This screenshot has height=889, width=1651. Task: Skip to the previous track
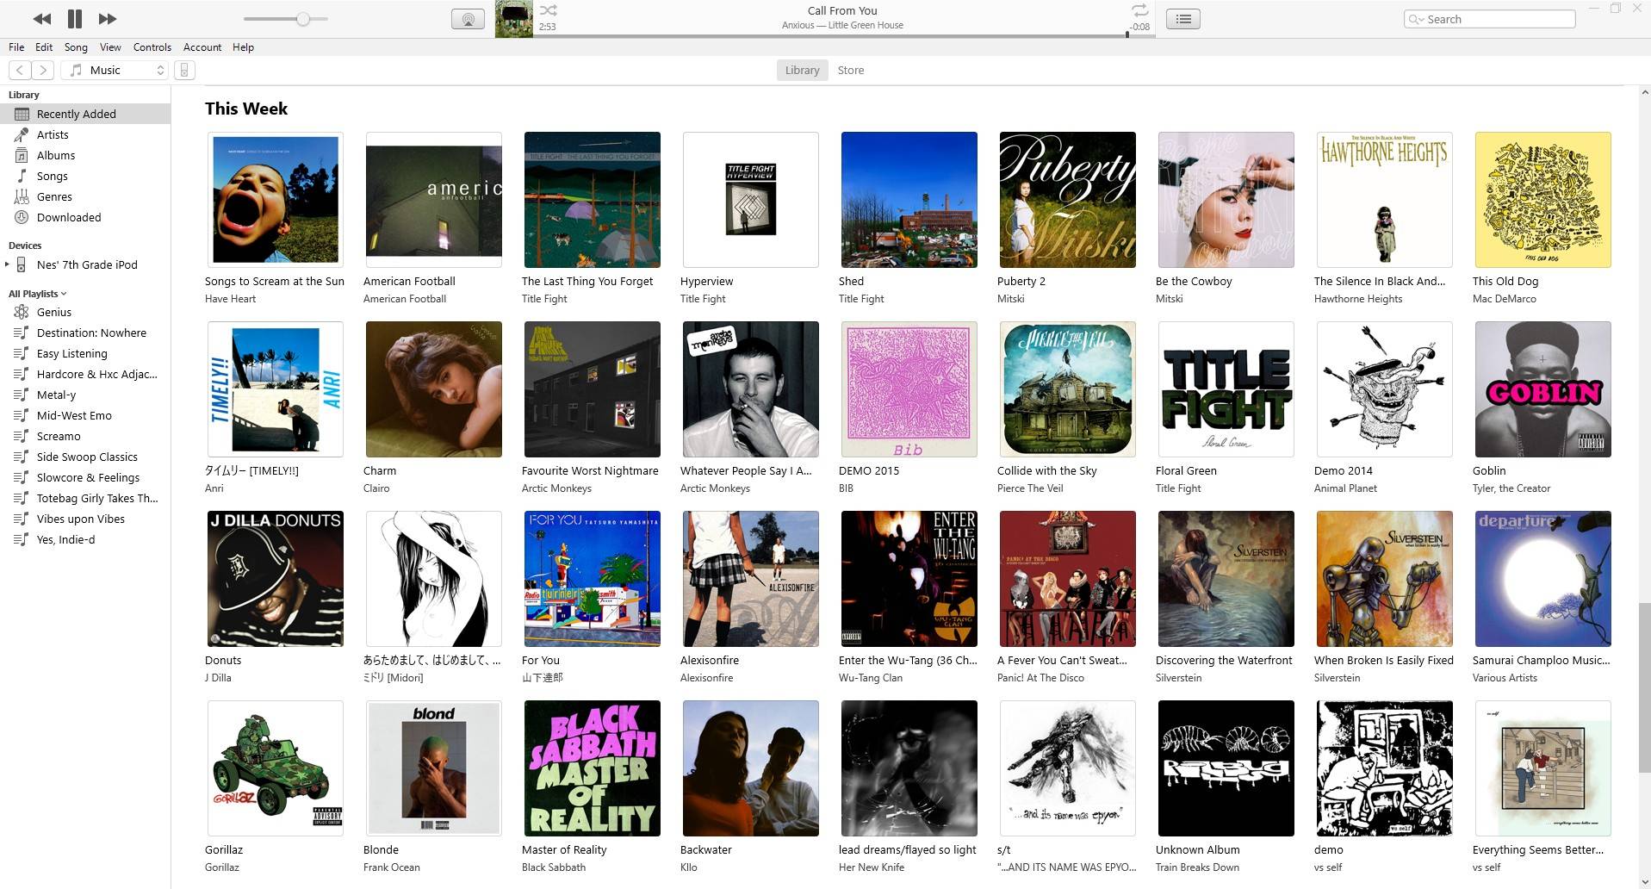(41, 19)
